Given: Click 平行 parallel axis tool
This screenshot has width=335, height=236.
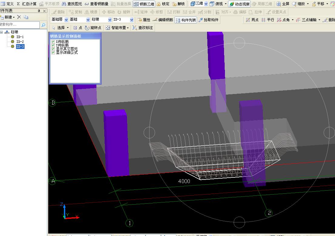Looking at the screenshot, I should (x=268, y=20).
